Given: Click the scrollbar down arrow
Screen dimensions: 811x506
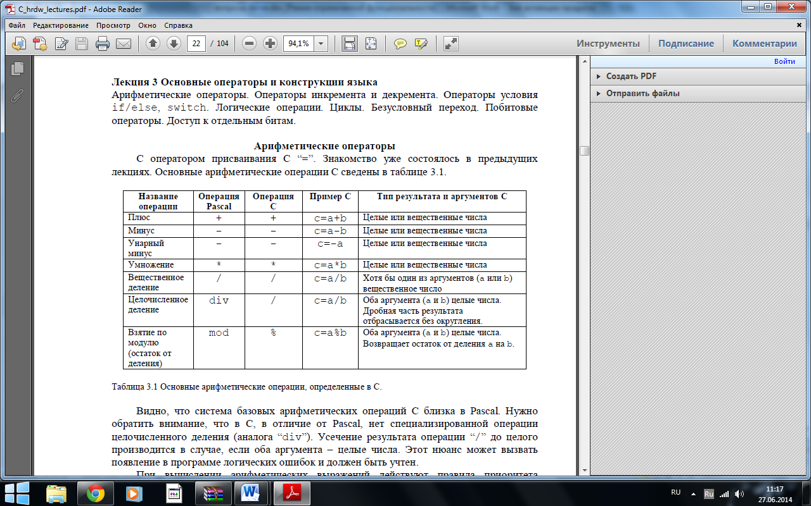Looking at the screenshot, I should 584,472.
